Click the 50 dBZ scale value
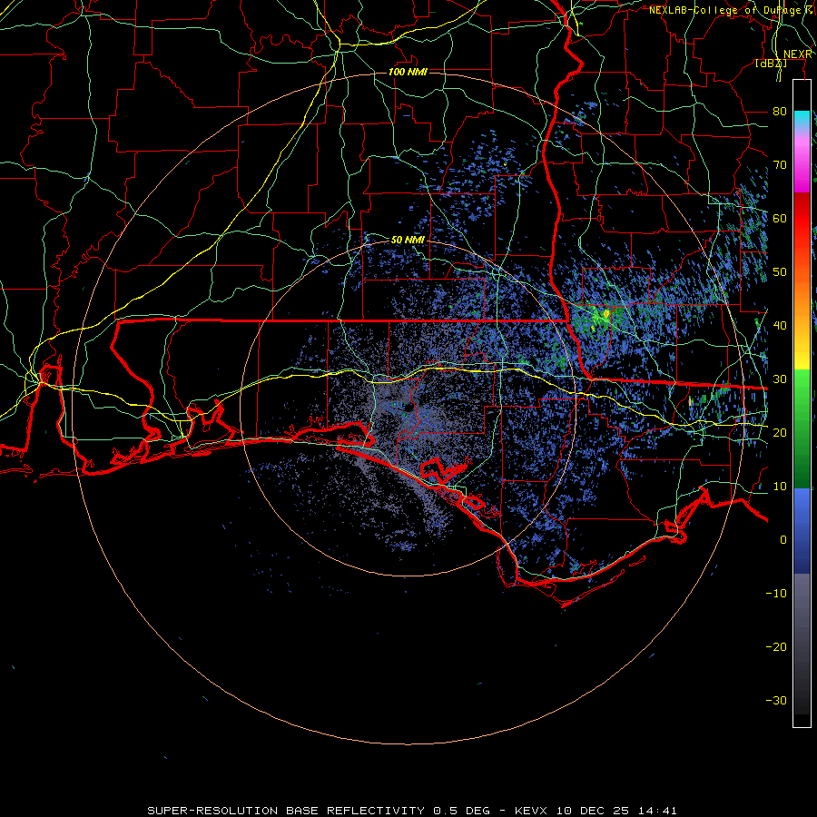Viewport: 817px width, 817px height. [780, 272]
